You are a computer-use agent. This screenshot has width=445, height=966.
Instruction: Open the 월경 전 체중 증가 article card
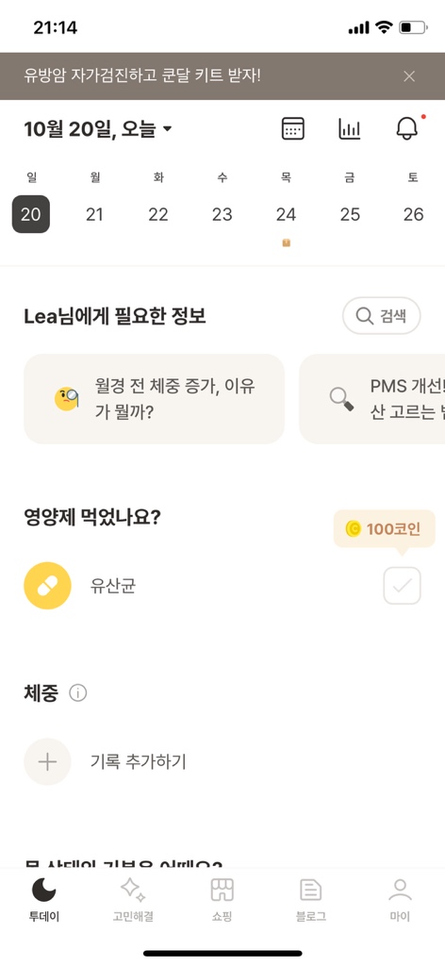[x=154, y=399]
